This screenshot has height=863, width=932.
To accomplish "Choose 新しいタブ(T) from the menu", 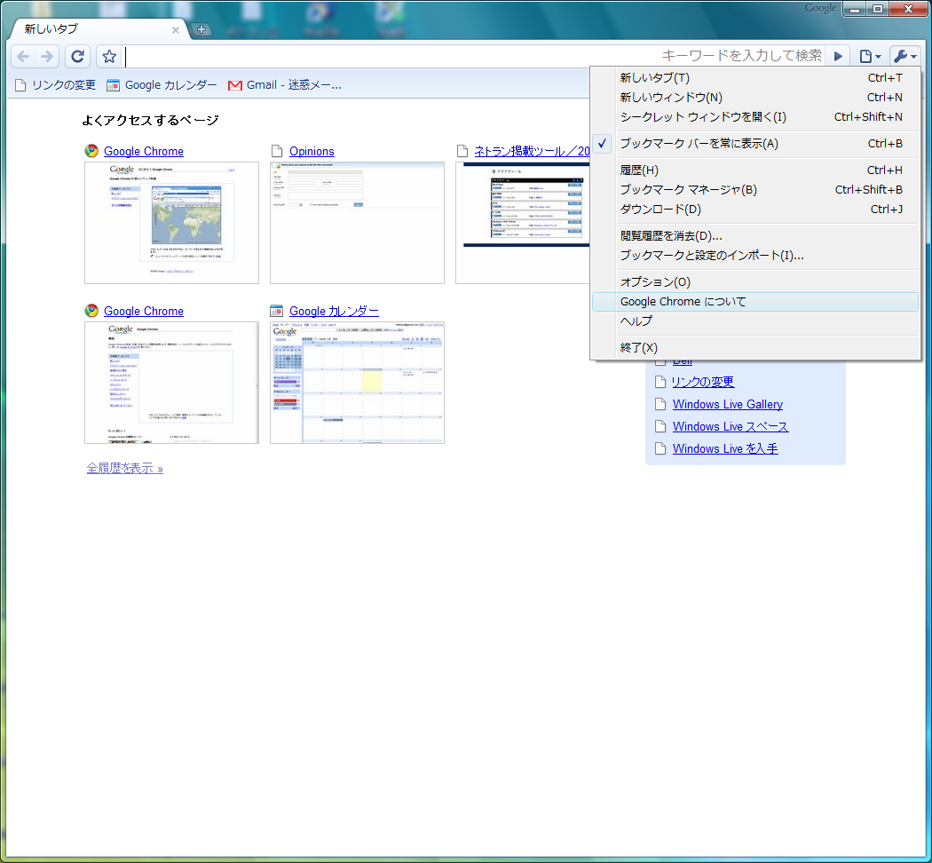I will click(x=754, y=78).
